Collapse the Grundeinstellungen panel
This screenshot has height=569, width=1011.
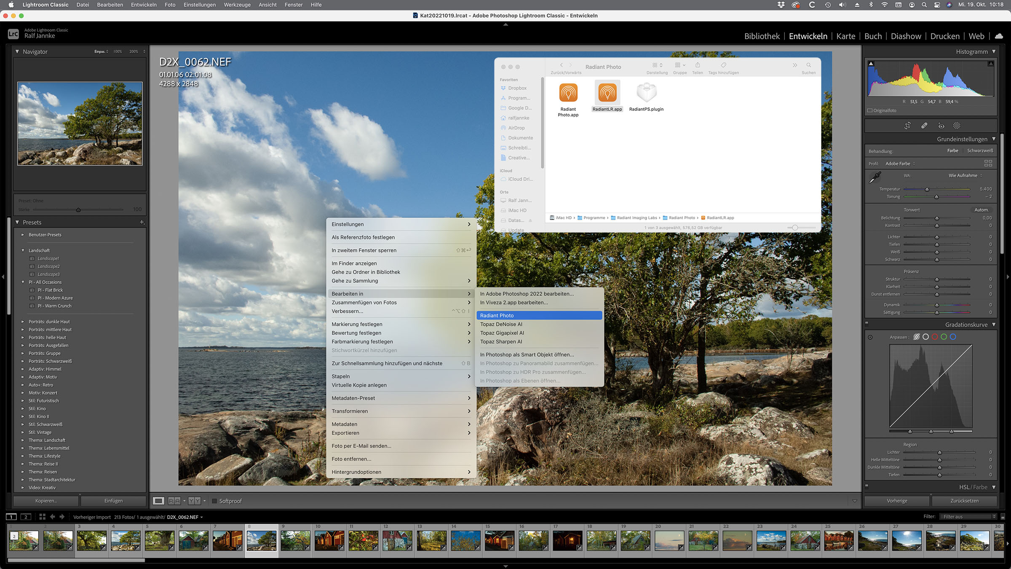[x=994, y=139]
